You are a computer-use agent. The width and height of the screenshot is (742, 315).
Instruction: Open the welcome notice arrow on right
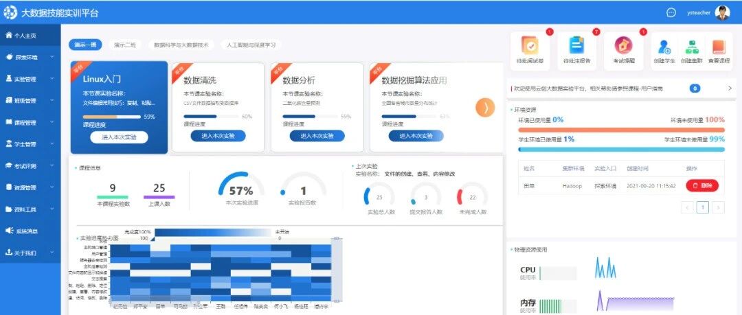[x=729, y=89]
